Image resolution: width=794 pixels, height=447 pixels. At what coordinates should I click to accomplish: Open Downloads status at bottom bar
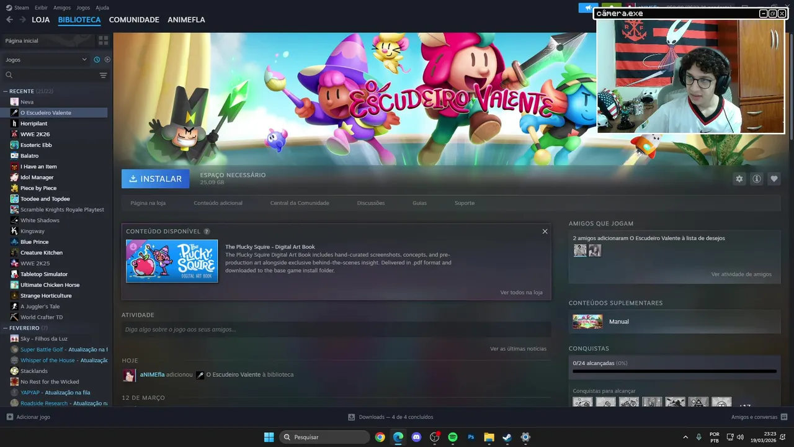coord(391,417)
